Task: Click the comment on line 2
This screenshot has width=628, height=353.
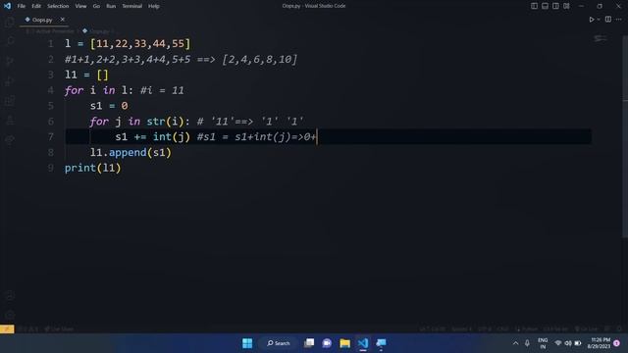Action: pyautogui.click(x=181, y=59)
